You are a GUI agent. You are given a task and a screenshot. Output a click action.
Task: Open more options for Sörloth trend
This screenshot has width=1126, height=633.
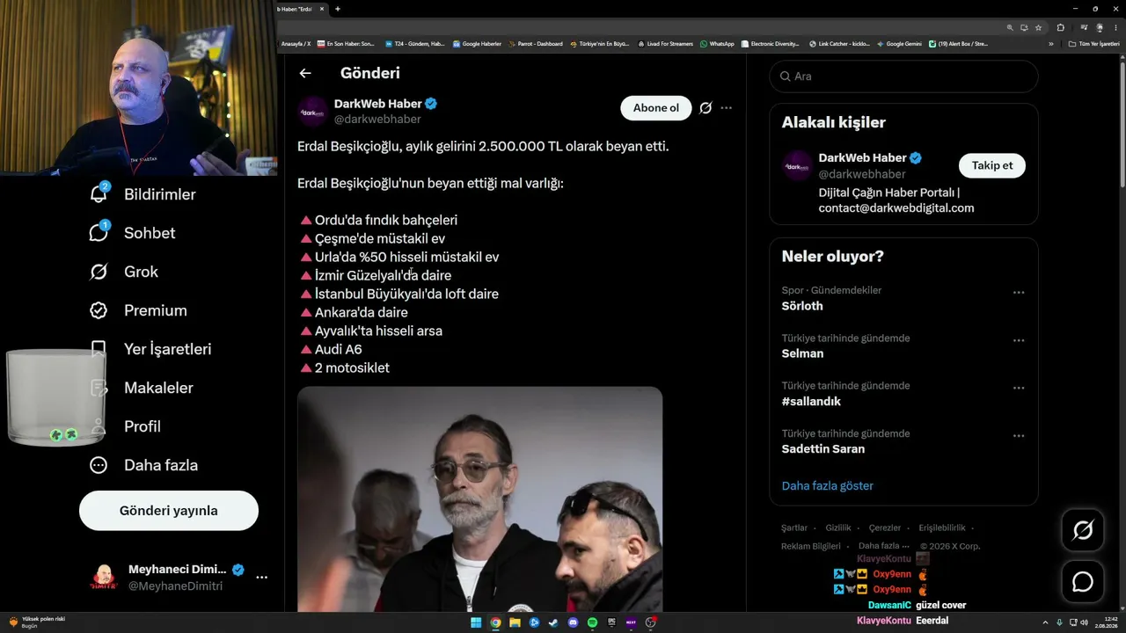click(x=1019, y=293)
